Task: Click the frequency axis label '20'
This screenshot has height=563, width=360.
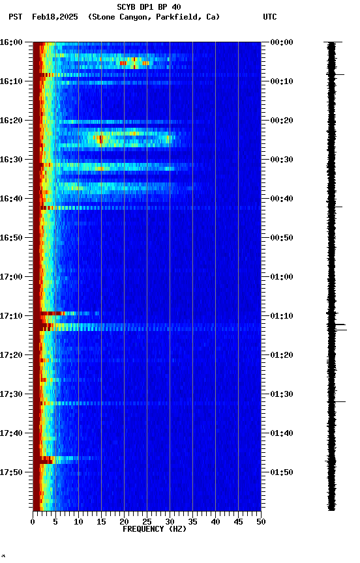Action: (124, 522)
